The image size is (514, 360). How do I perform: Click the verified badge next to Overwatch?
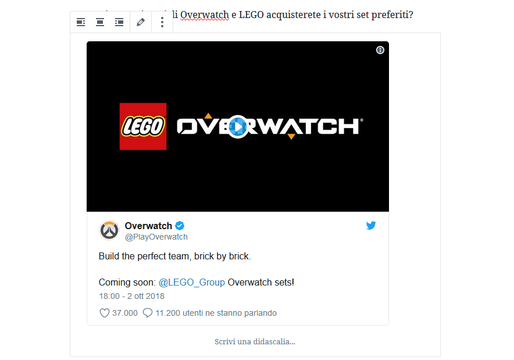click(x=180, y=226)
